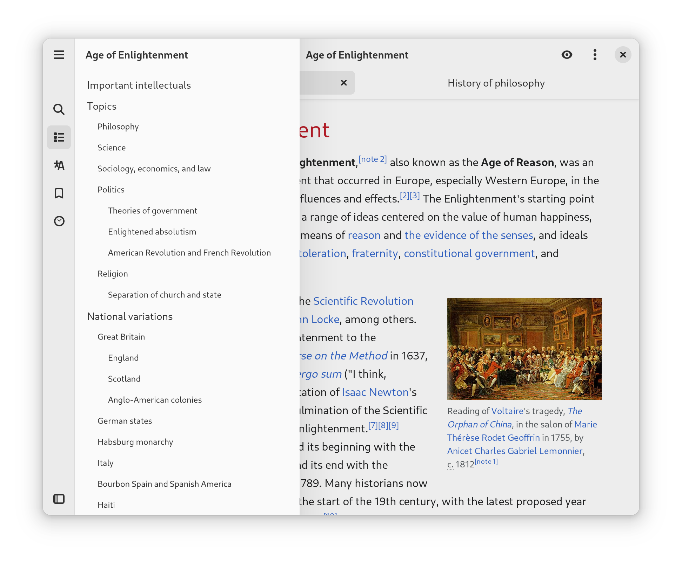Follow the Isaac Newton link
This screenshot has height=562, width=682.
click(x=375, y=392)
